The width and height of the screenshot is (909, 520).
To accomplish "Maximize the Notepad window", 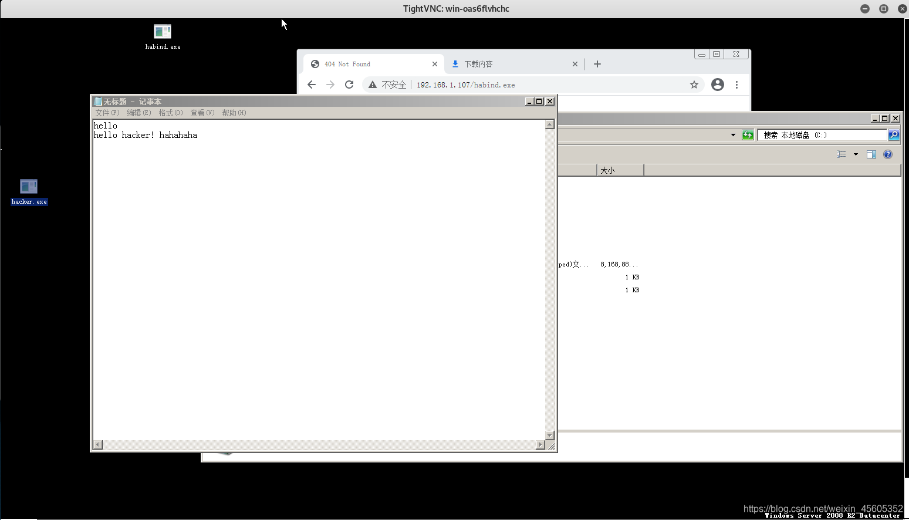I will click(539, 102).
